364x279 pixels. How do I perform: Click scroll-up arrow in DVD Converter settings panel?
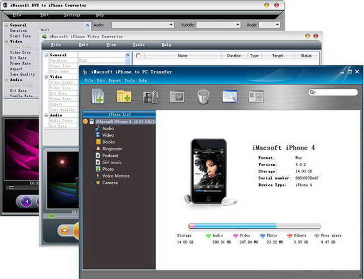pyautogui.click(x=88, y=25)
